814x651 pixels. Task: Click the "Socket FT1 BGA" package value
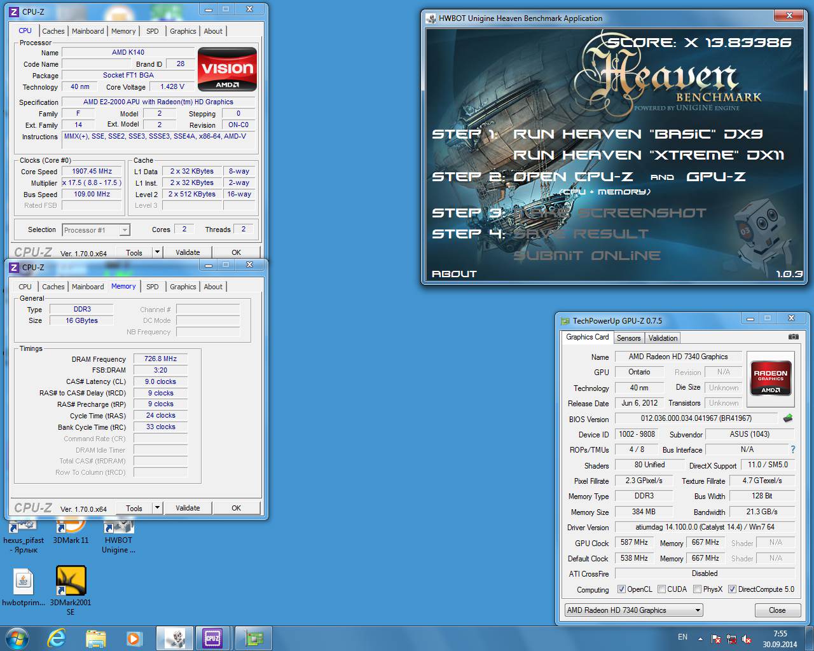tap(128, 75)
